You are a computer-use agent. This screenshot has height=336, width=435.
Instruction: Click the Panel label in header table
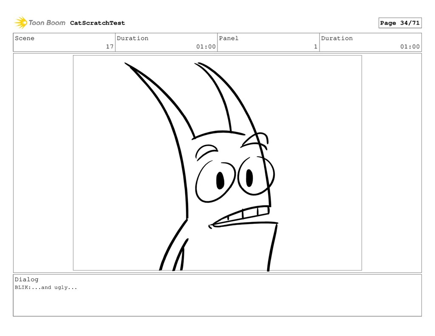[x=229, y=38]
